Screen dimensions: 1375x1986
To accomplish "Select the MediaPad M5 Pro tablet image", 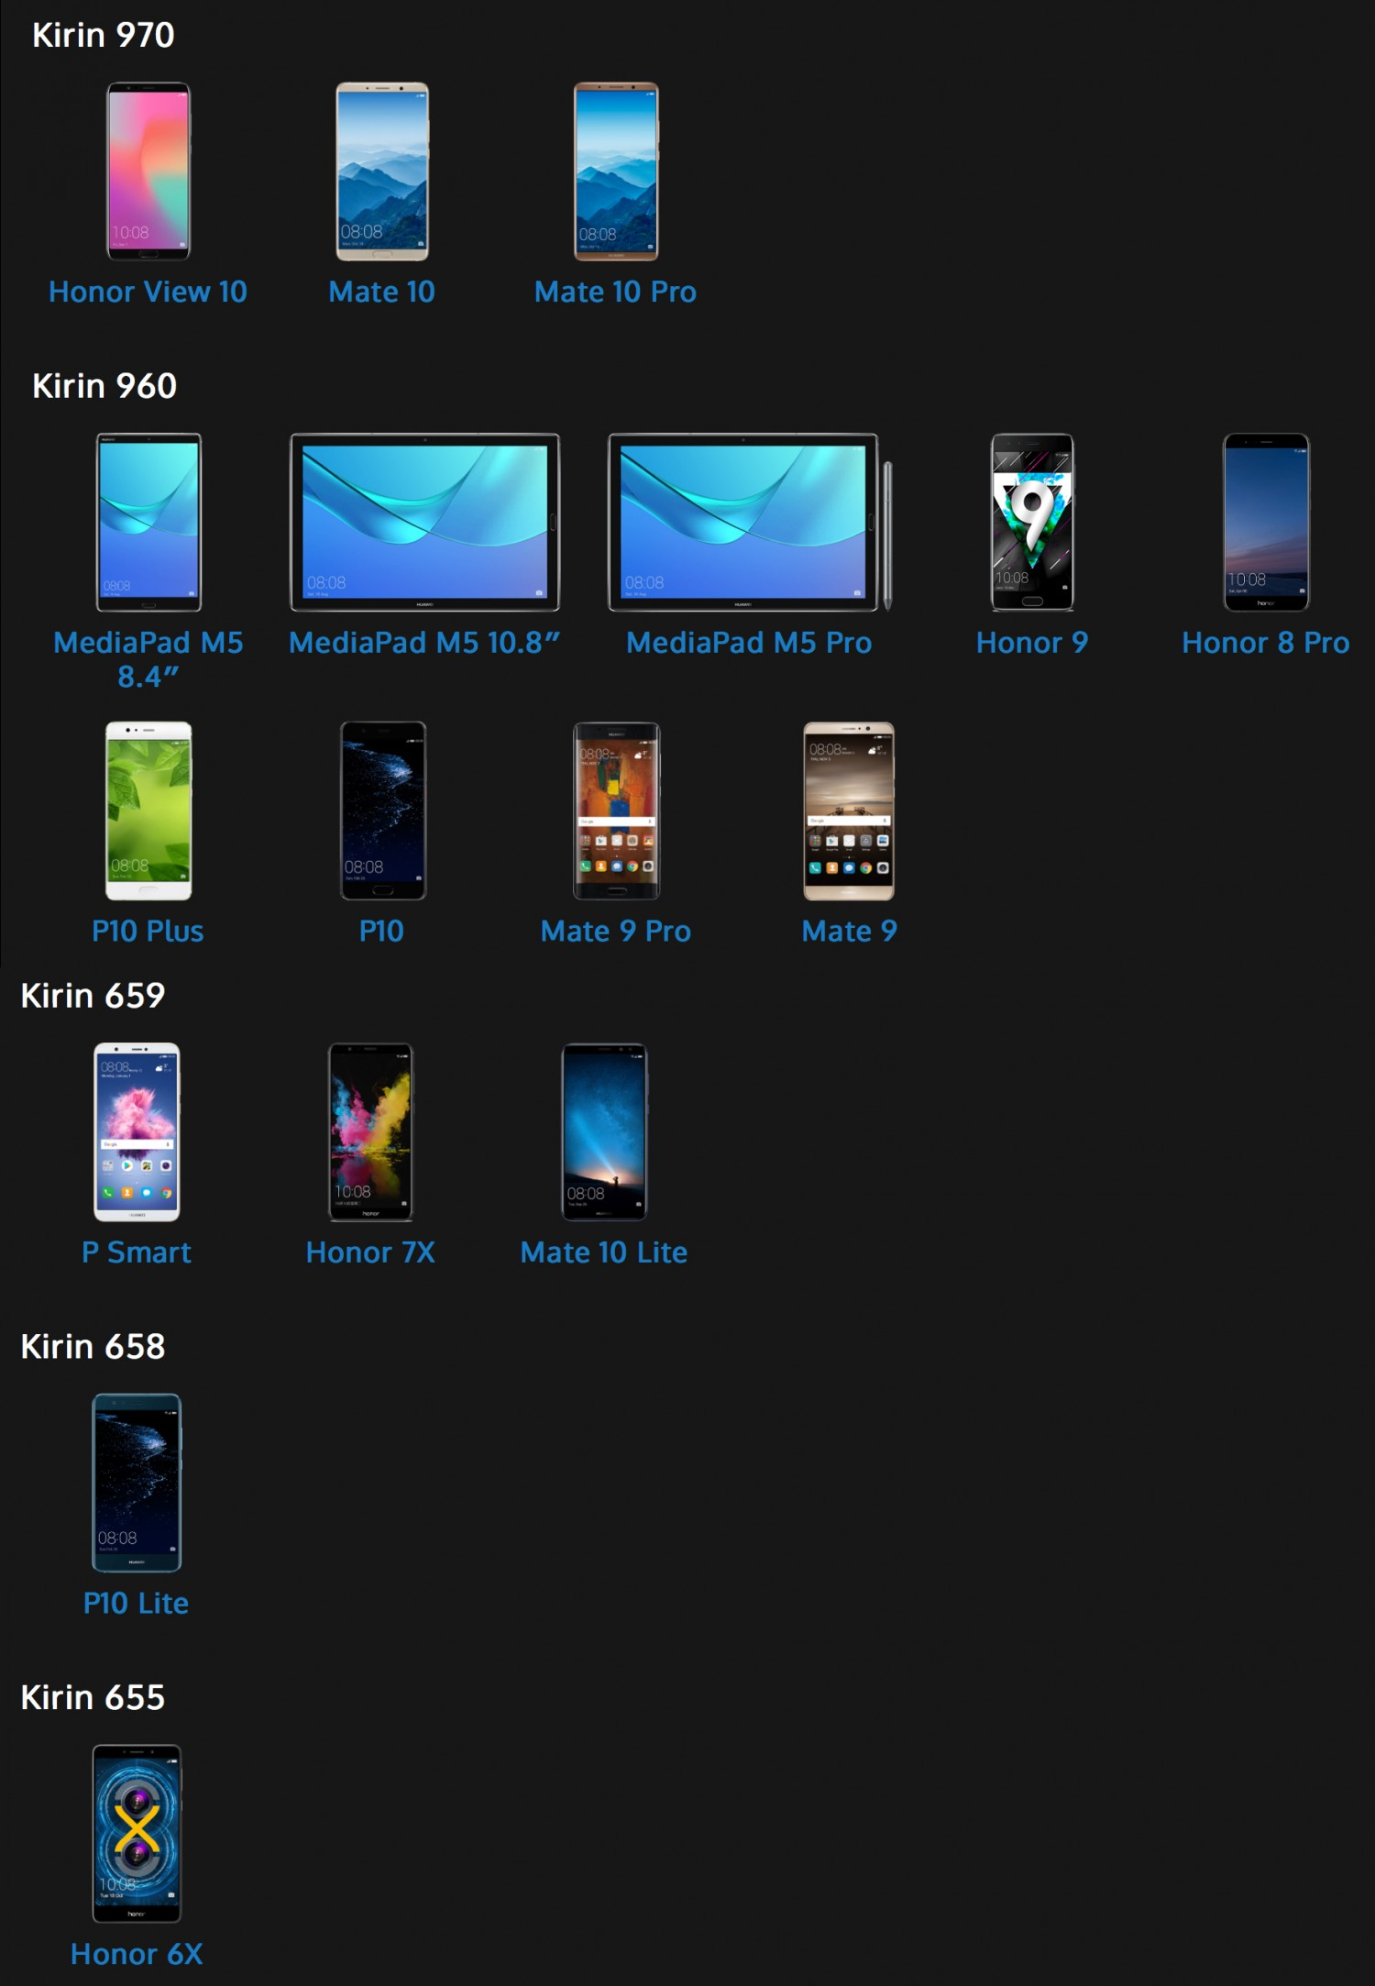I will (x=750, y=523).
